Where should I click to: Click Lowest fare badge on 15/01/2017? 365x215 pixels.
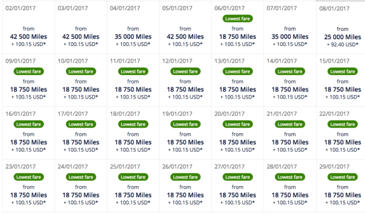click(x=343, y=72)
